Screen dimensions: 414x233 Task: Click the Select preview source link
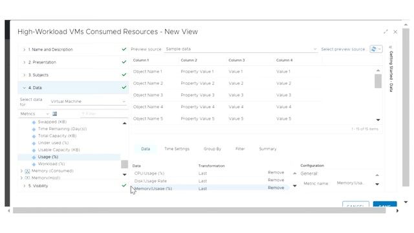(x=343, y=49)
